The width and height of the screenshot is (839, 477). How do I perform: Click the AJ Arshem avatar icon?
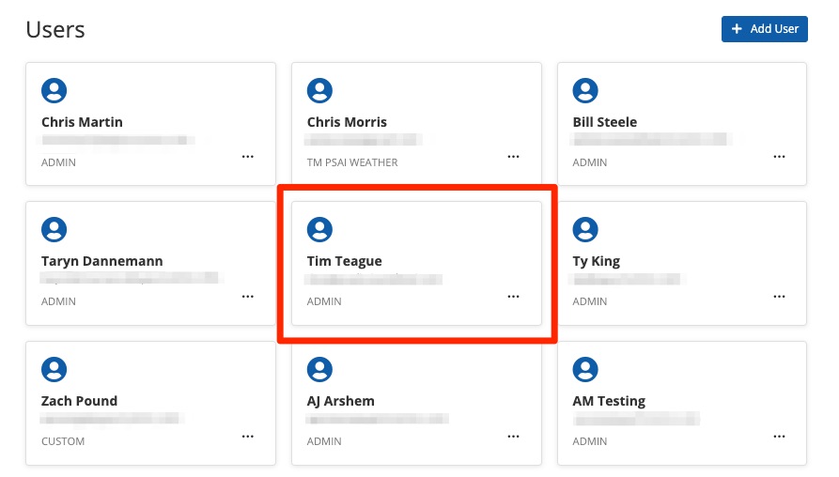click(x=320, y=369)
